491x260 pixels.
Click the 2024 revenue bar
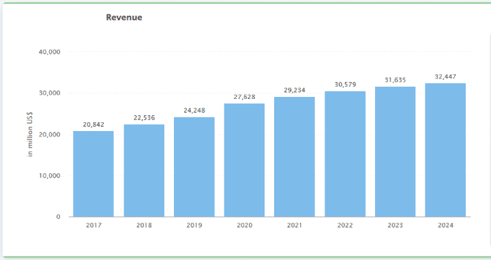coord(445,150)
